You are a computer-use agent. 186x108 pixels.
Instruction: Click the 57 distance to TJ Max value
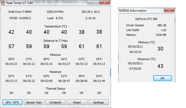coord(11,46)
